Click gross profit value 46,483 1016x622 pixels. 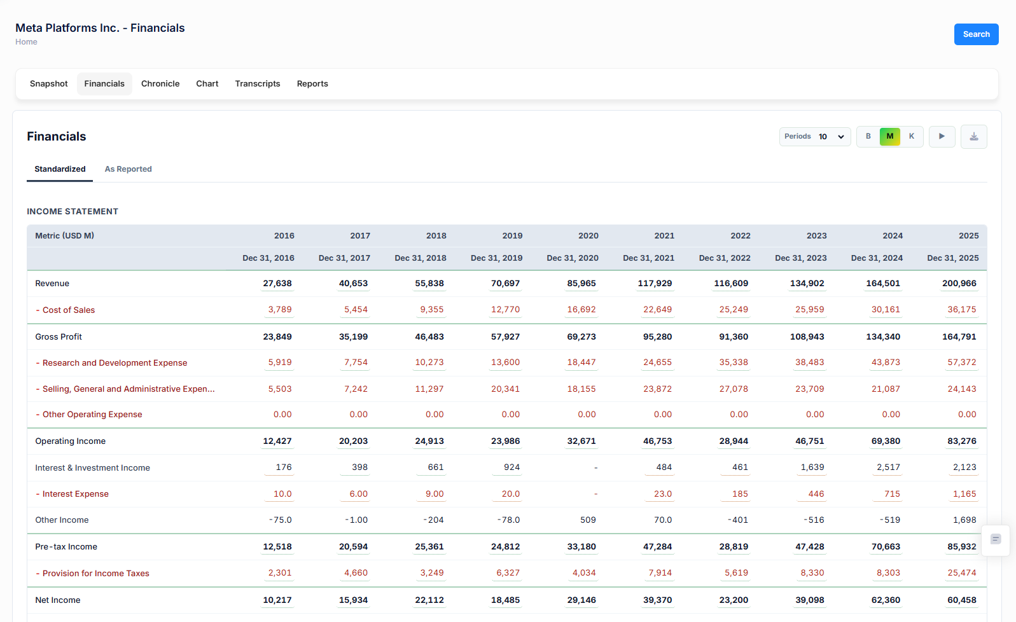[x=429, y=337]
